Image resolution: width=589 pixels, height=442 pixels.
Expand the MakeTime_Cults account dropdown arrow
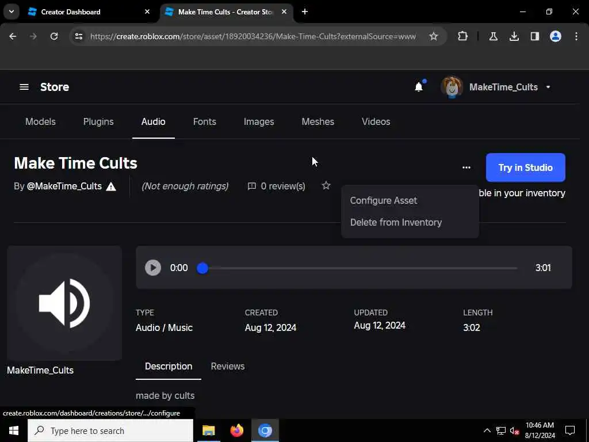(548, 87)
